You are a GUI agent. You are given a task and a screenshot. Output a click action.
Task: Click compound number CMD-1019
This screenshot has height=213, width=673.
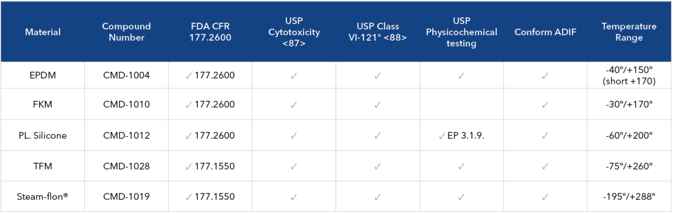126,197
